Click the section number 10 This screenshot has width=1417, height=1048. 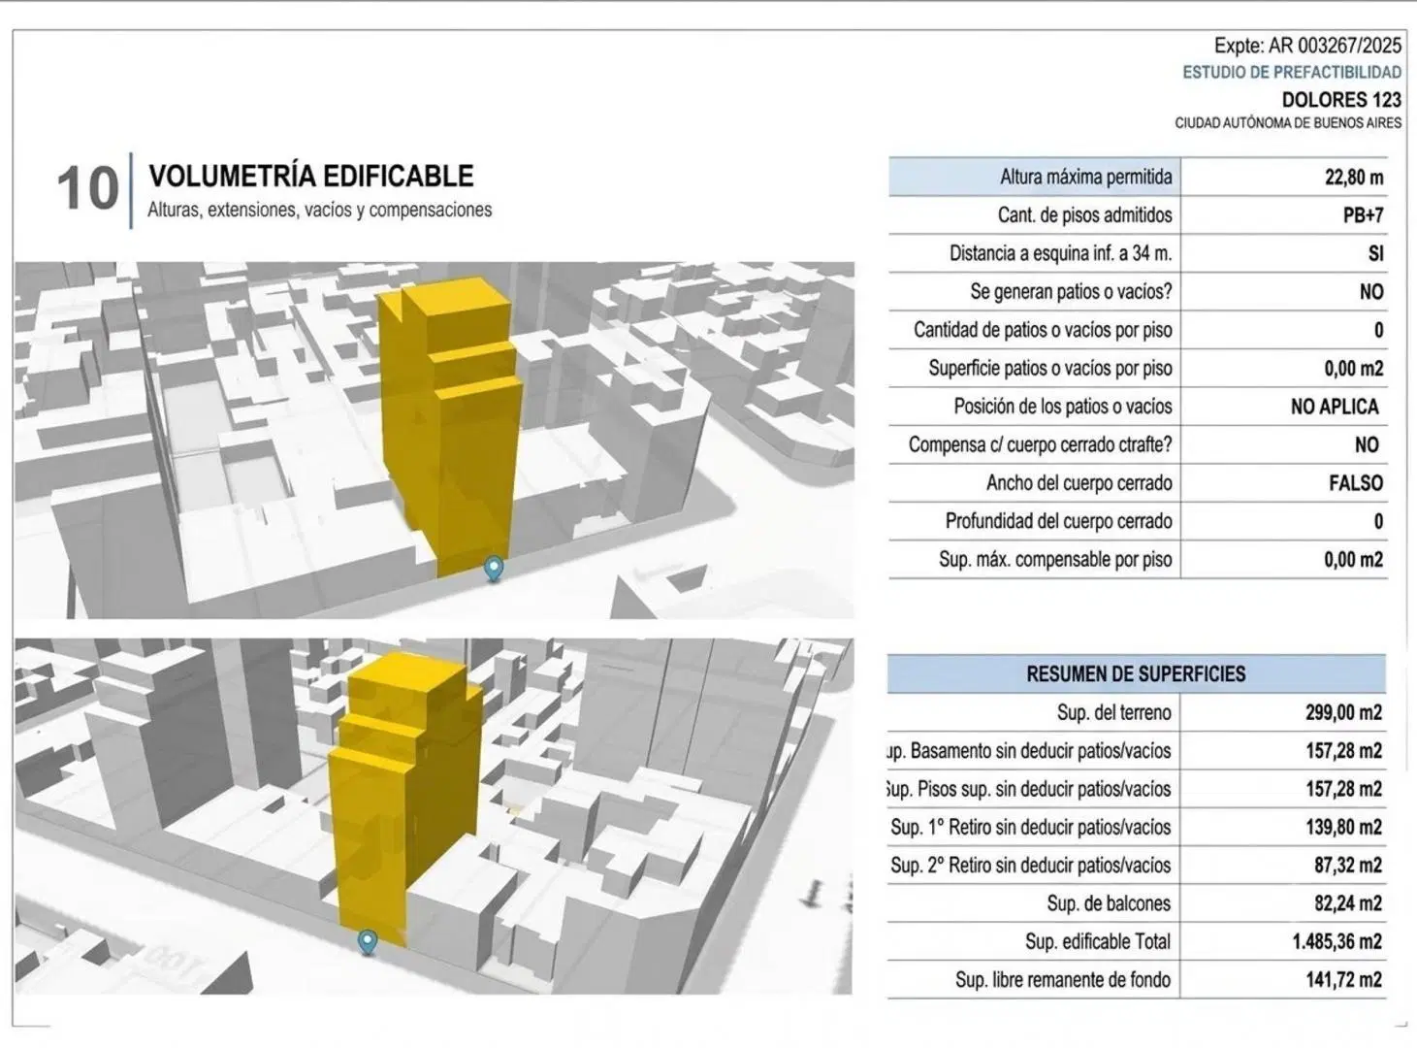tap(87, 187)
